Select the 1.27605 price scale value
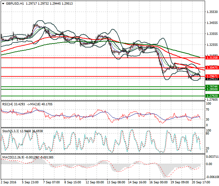Screen dimensions: 219x186 212,99
